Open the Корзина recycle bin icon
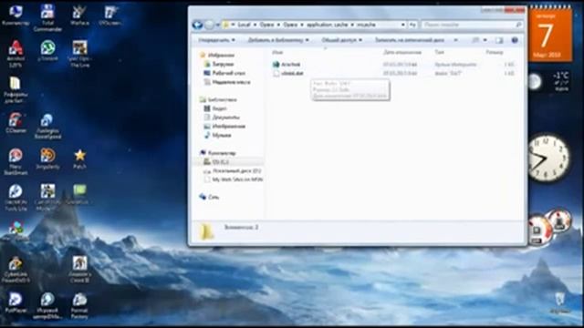The width and height of the screenshot is (584, 328). click(559, 302)
